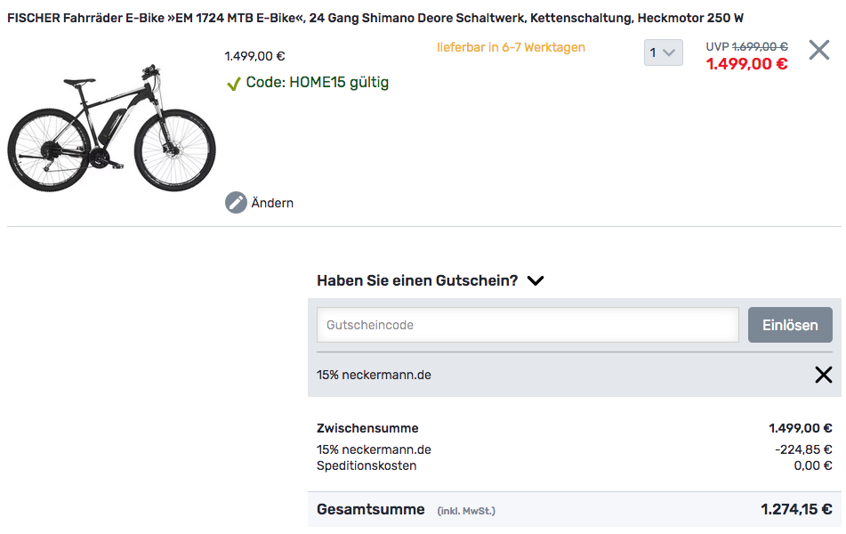
Task: Click the green checkmark beside HOME15 code
Action: pyautogui.click(x=234, y=84)
